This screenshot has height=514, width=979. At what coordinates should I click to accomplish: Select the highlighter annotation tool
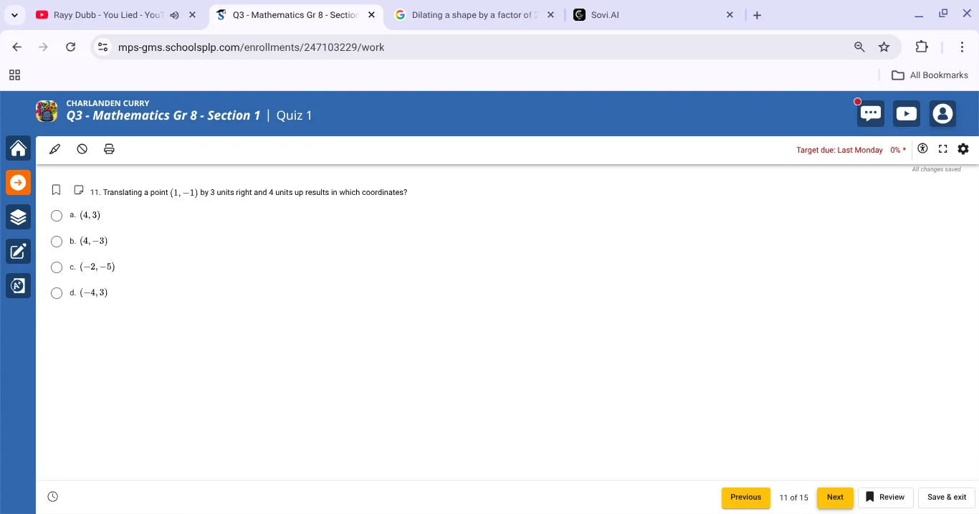pos(55,148)
